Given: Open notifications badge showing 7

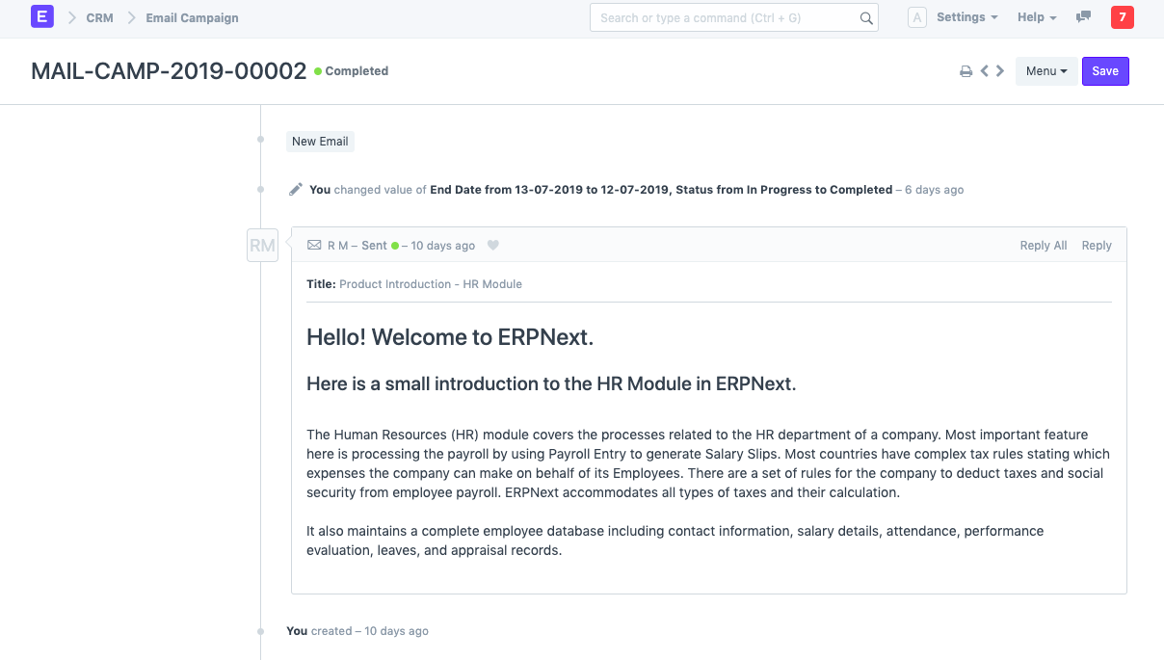Looking at the screenshot, I should pyautogui.click(x=1122, y=17).
